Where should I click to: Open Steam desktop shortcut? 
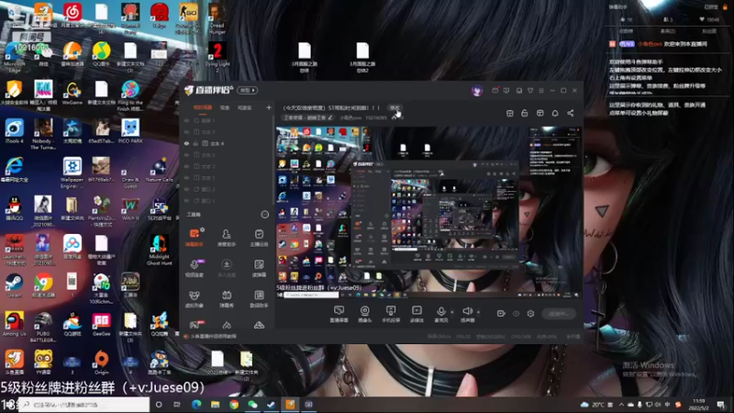(14, 285)
